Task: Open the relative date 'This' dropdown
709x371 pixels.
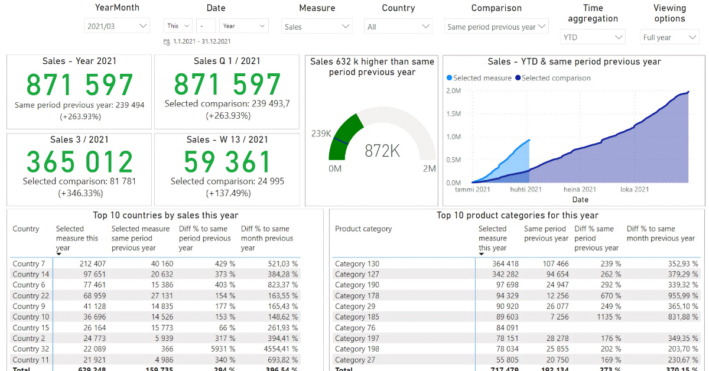Action: 178,26
